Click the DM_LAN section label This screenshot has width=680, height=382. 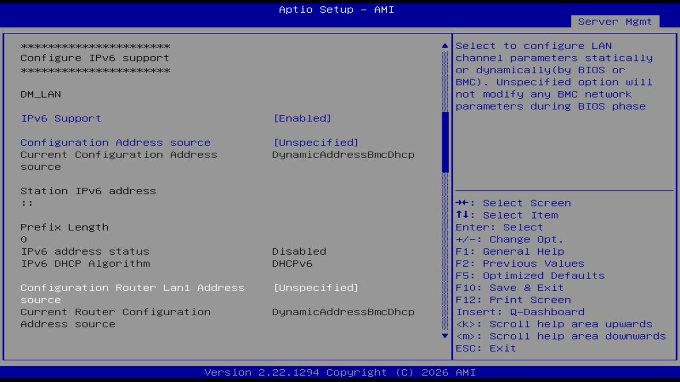click(40, 94)
